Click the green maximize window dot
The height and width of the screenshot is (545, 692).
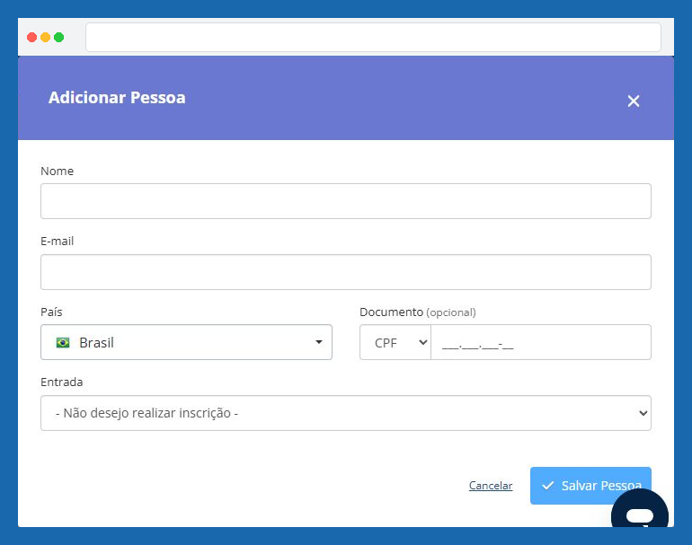(x=58, y=37)
